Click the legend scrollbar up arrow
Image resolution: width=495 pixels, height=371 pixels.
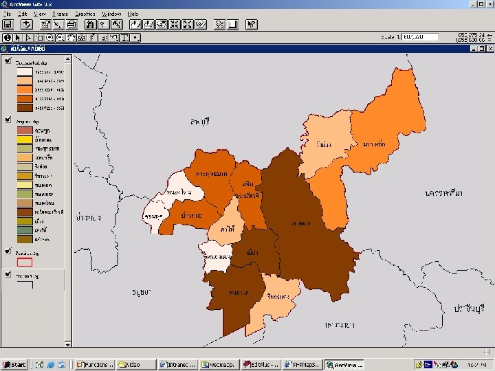pos(68,59)
